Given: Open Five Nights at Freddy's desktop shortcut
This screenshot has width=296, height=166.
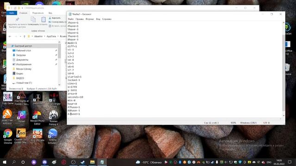Looking at the screenshot, I should pos(22,98).
